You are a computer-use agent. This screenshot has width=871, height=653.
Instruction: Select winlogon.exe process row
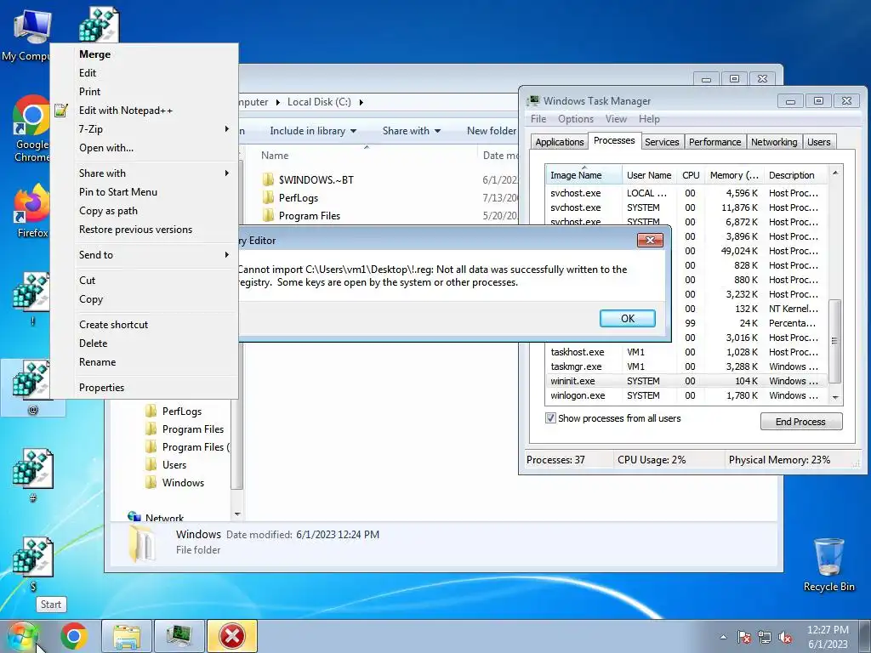[x=686, y=395]
